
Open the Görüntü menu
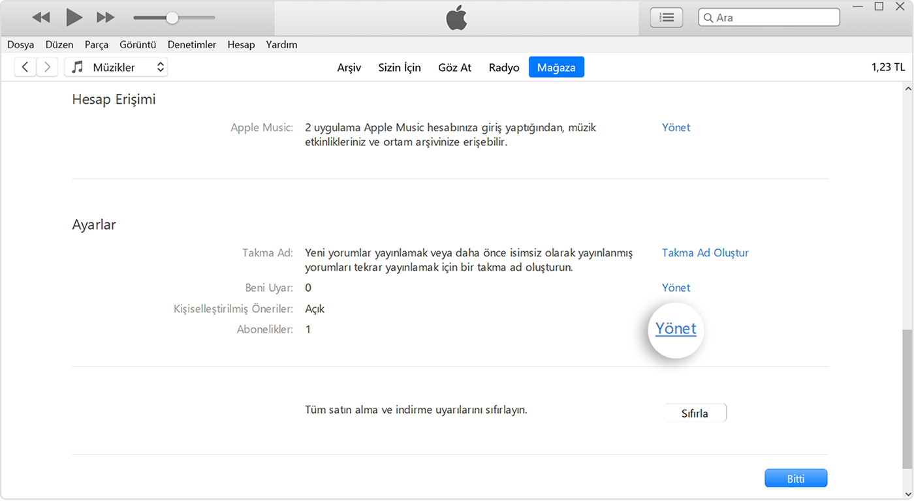(x=138, y=44)
